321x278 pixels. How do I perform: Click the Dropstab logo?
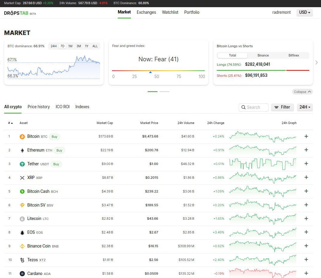(20, 13)
